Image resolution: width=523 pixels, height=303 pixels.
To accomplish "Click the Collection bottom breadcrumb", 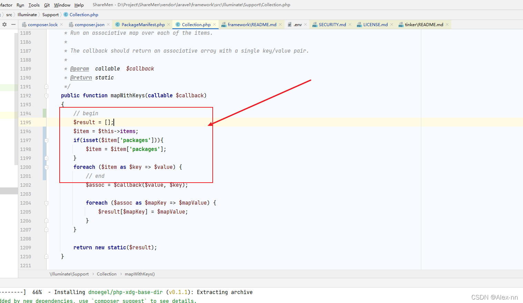I will (x=107, y=274).
